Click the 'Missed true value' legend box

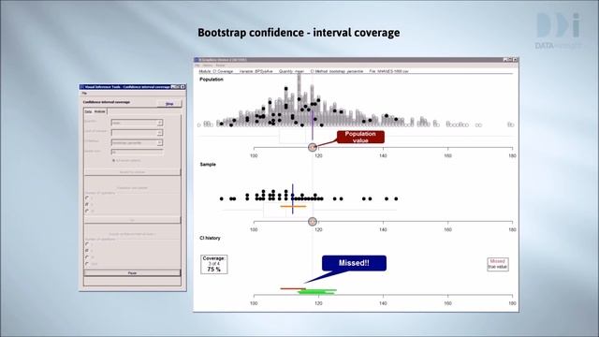click(x=498, y=264)
